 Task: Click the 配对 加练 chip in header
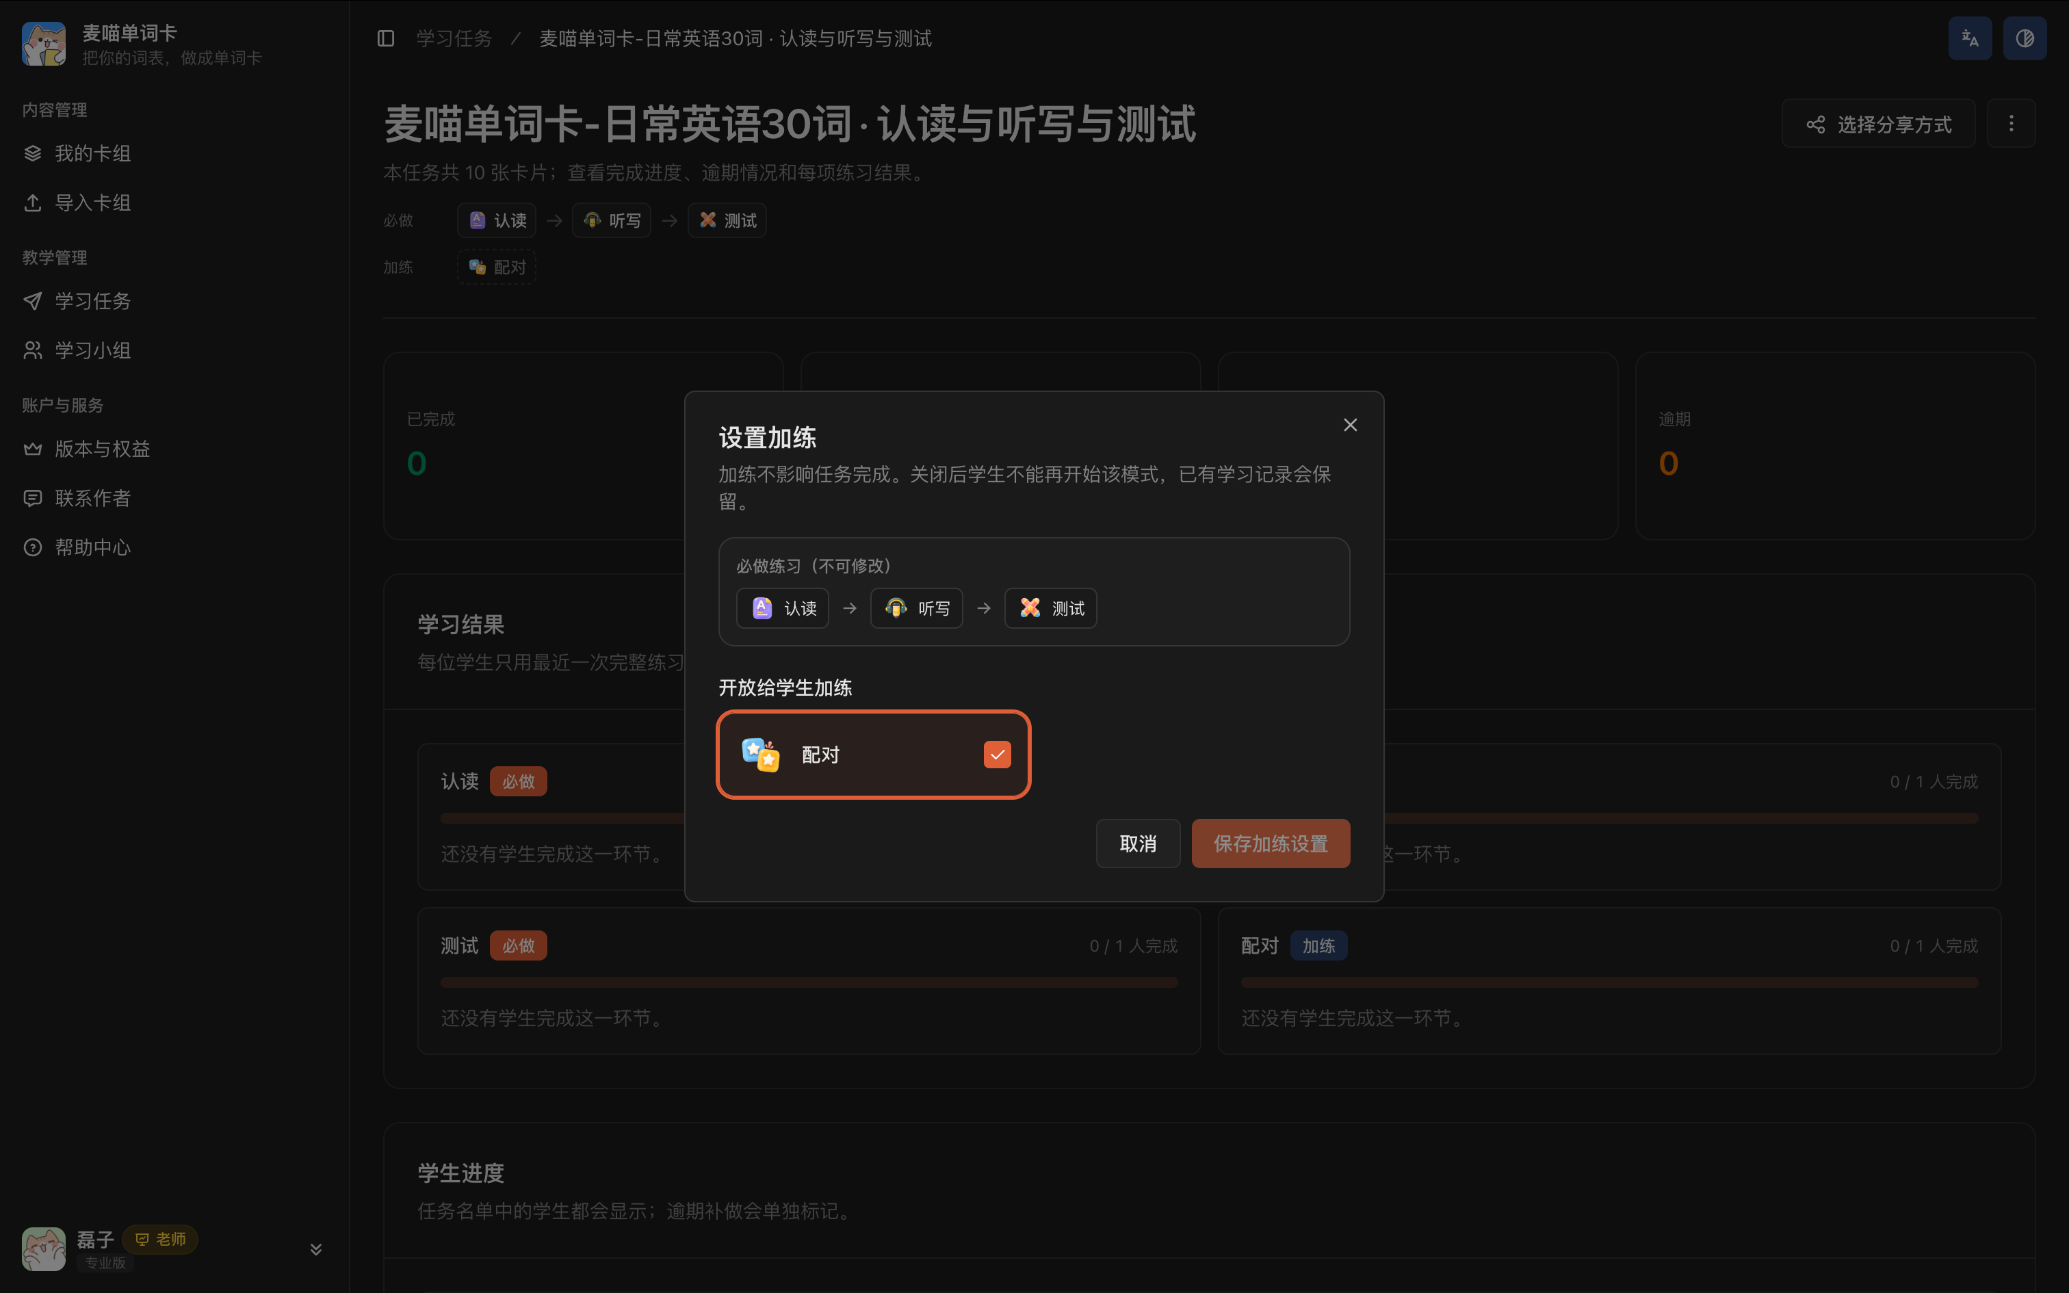tap(497, 267)
